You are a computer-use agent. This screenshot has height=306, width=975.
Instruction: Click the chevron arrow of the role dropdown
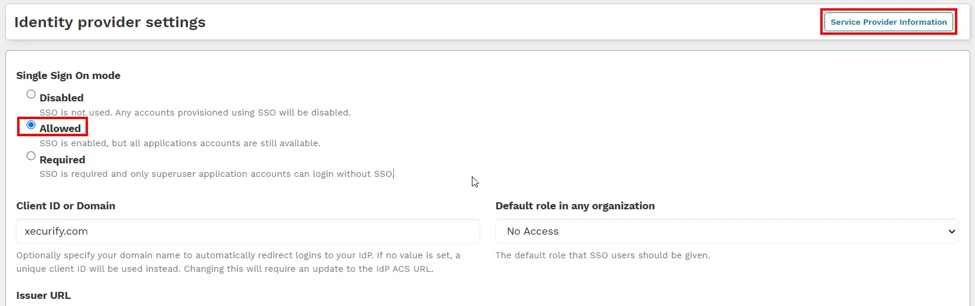[x=951, y=232]
